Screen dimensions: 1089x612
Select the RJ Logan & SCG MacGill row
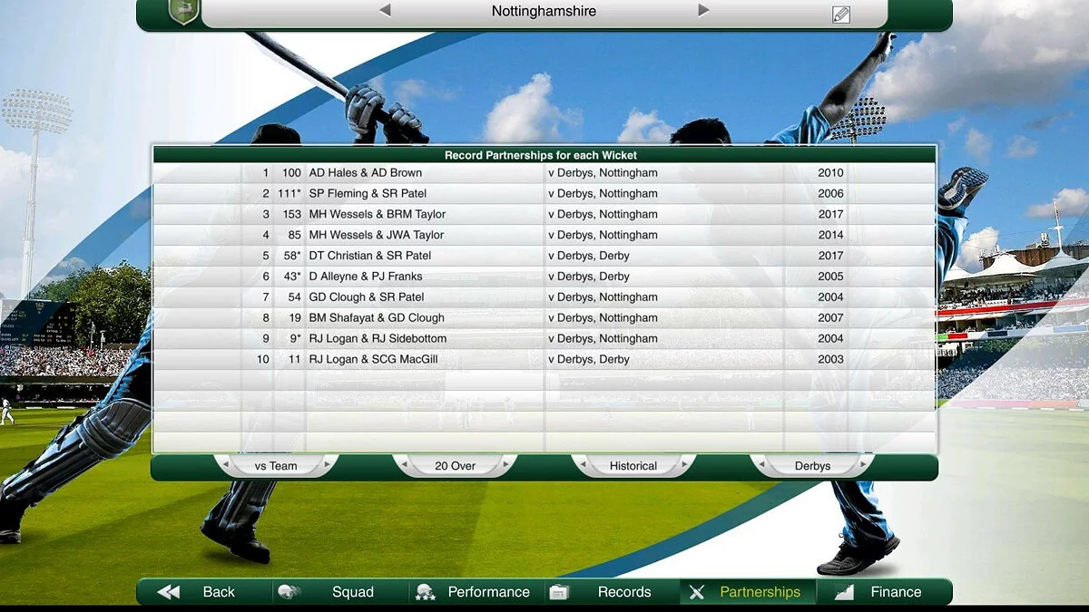pos(544,359)
